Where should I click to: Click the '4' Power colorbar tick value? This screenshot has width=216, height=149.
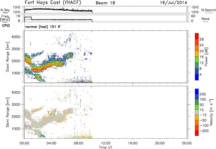pyautogui.click(x=200, y=74)
